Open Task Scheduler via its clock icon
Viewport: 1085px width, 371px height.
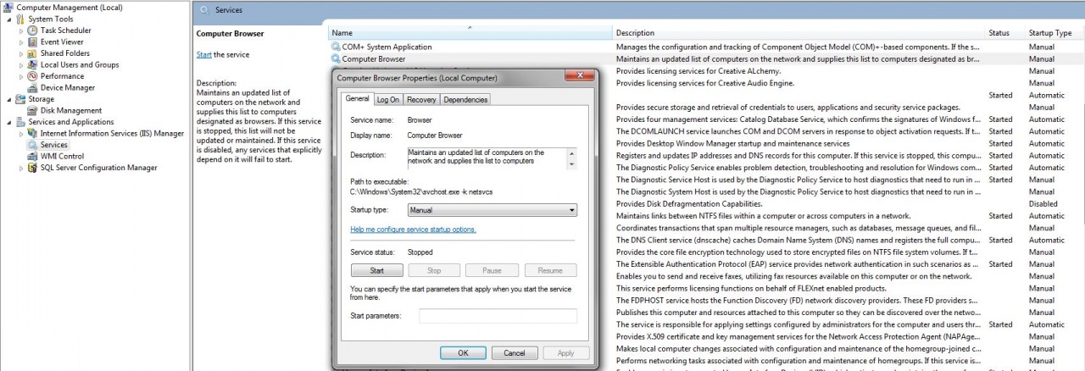(33, 30)
